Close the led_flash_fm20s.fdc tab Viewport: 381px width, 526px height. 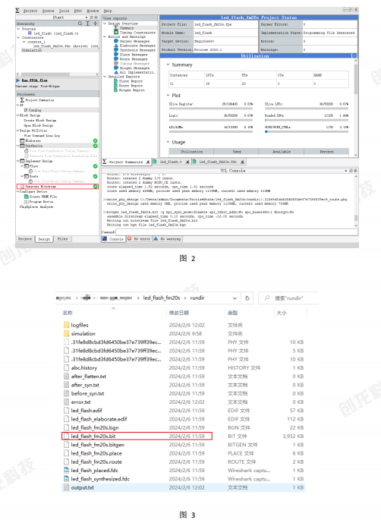pyautogui.click(x=242, y=162)
